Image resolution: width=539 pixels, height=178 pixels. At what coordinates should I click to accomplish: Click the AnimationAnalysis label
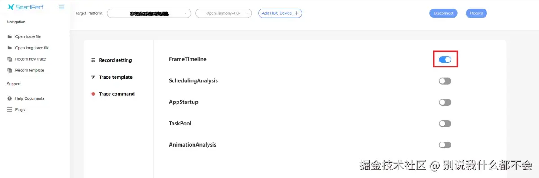point(193,145)
